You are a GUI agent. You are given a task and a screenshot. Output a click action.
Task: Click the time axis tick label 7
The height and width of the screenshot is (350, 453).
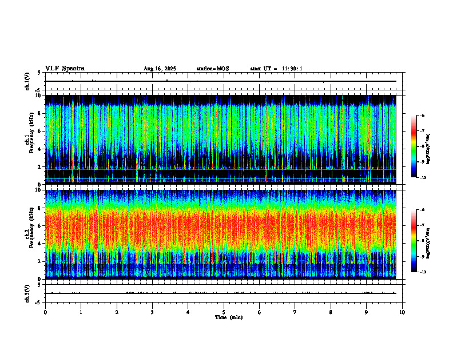pos(295,312)
